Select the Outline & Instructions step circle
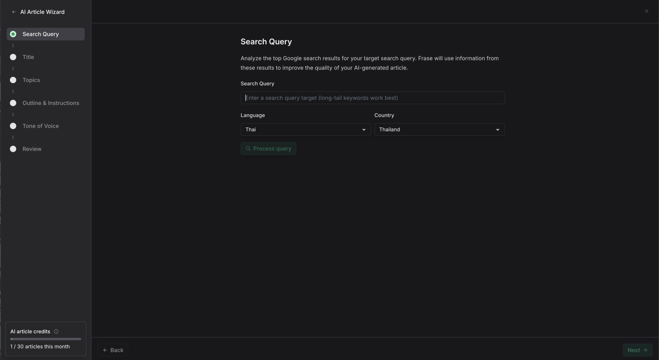 13,103
